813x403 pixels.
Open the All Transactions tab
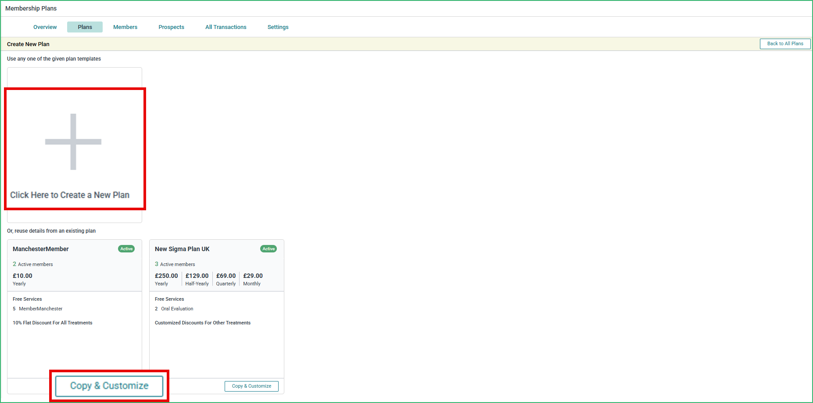coord(226,27)
